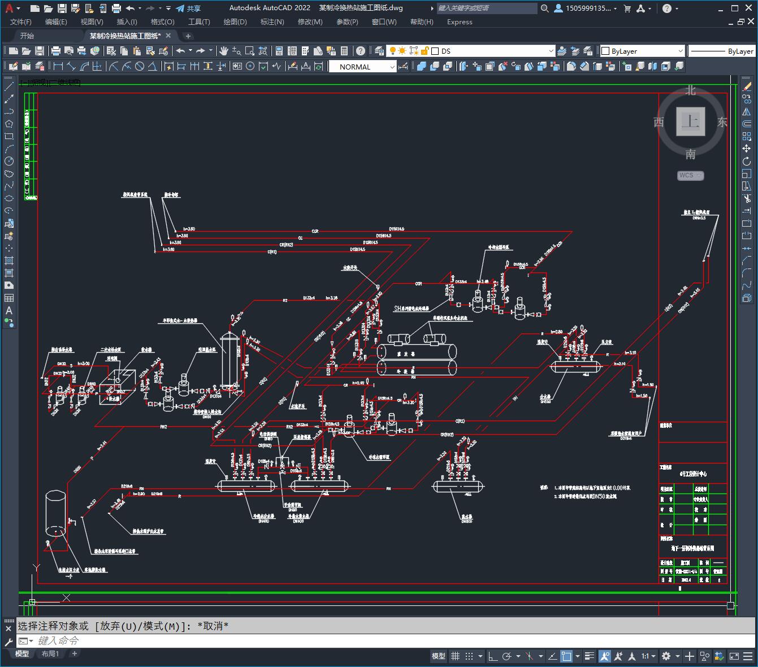Select the Hatch tool in draw toolbar
The width and height of the screenshot is (758, 667).
(x=9, y=261)
